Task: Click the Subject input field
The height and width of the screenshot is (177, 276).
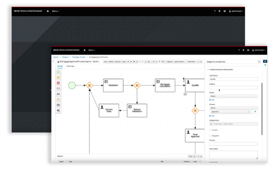Action: coord(233,88)
